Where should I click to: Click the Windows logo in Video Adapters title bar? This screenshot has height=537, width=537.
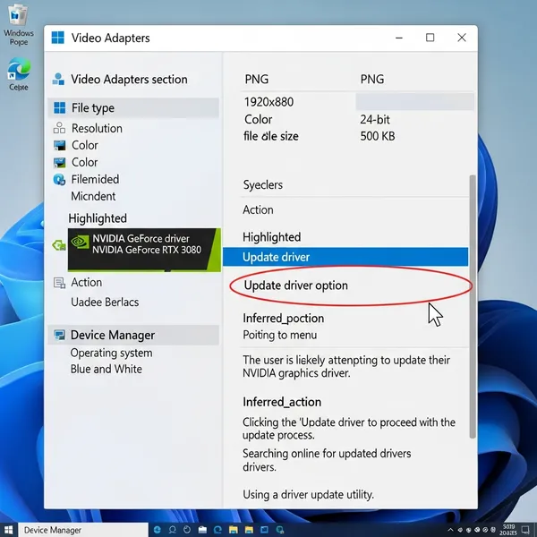pyautogui.click(x=57, y=38)
